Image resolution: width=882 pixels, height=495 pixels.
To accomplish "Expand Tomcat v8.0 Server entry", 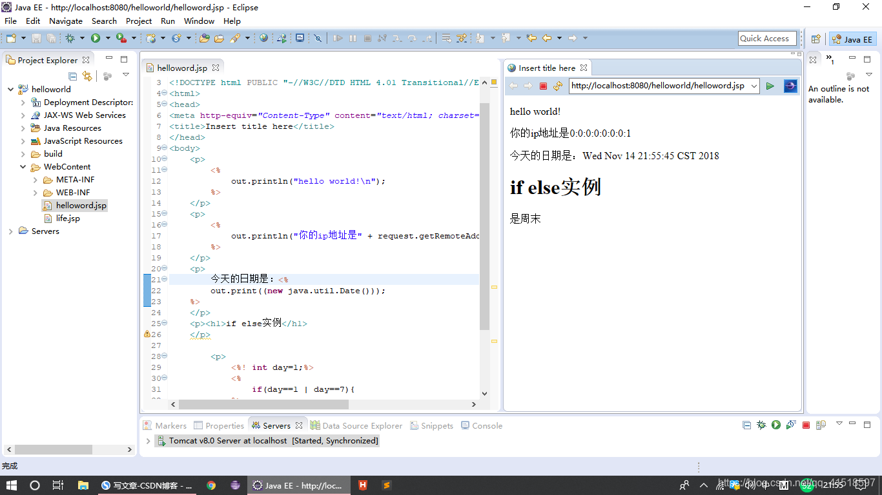I will coord(148,441).
